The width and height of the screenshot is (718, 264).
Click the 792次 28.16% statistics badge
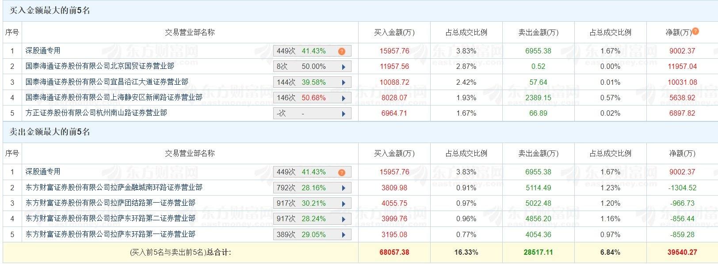pyautogui.click(x=309, y=187)
